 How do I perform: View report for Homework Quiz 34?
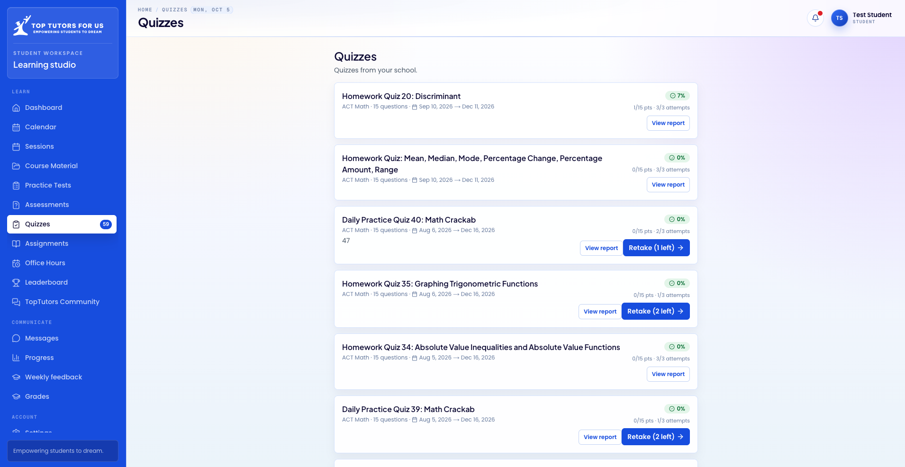tap(668, 374)
